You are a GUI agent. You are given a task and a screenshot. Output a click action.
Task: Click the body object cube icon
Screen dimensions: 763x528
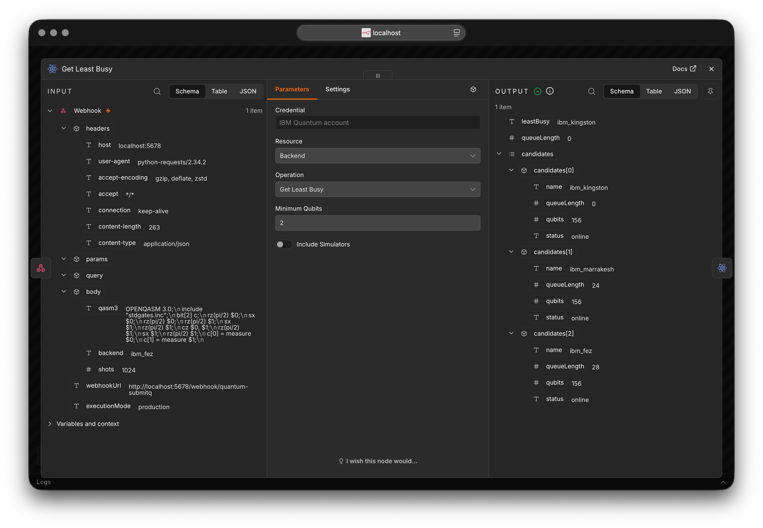point(77,292)
